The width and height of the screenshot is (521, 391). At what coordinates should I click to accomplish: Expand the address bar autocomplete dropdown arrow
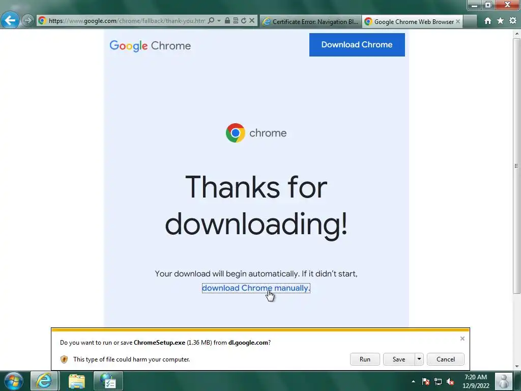click(219, 20)
